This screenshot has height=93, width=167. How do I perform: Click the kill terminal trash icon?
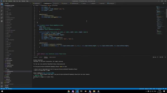coord(162,57)
